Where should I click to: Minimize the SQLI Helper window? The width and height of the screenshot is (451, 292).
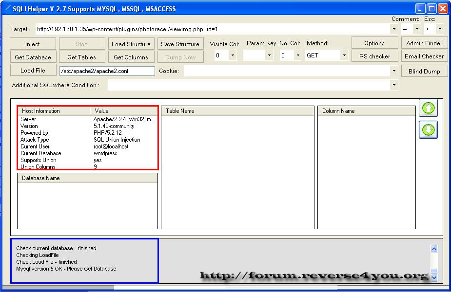coord(420,9)
